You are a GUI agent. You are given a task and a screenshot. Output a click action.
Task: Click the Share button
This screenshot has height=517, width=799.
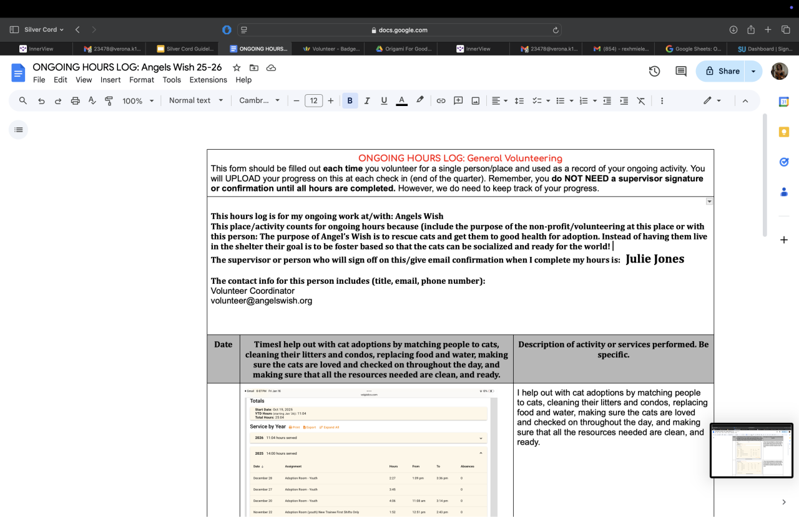(x=722, y=71)
